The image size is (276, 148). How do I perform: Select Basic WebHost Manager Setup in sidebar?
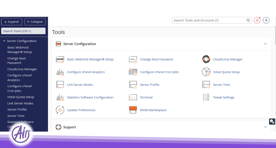[19, 50]
